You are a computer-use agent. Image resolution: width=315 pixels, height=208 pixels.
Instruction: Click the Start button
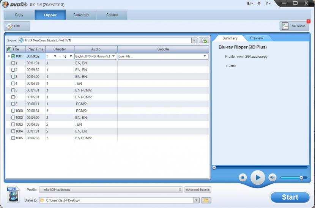(x=290, y=197)
